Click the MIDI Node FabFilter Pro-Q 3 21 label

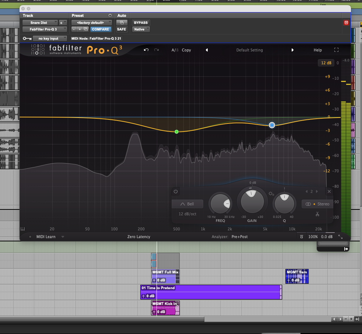click(x=96, y=39)
